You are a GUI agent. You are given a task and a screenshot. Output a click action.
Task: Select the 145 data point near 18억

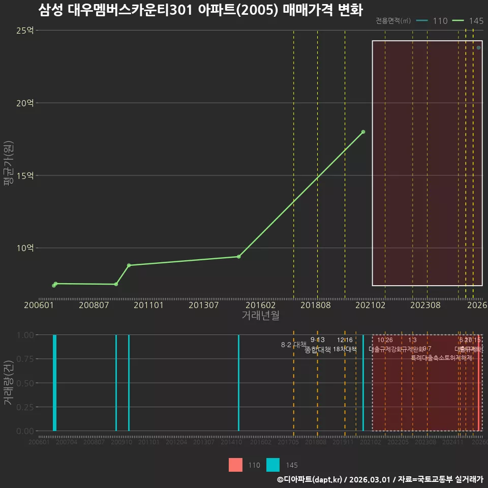click(363, 132)
